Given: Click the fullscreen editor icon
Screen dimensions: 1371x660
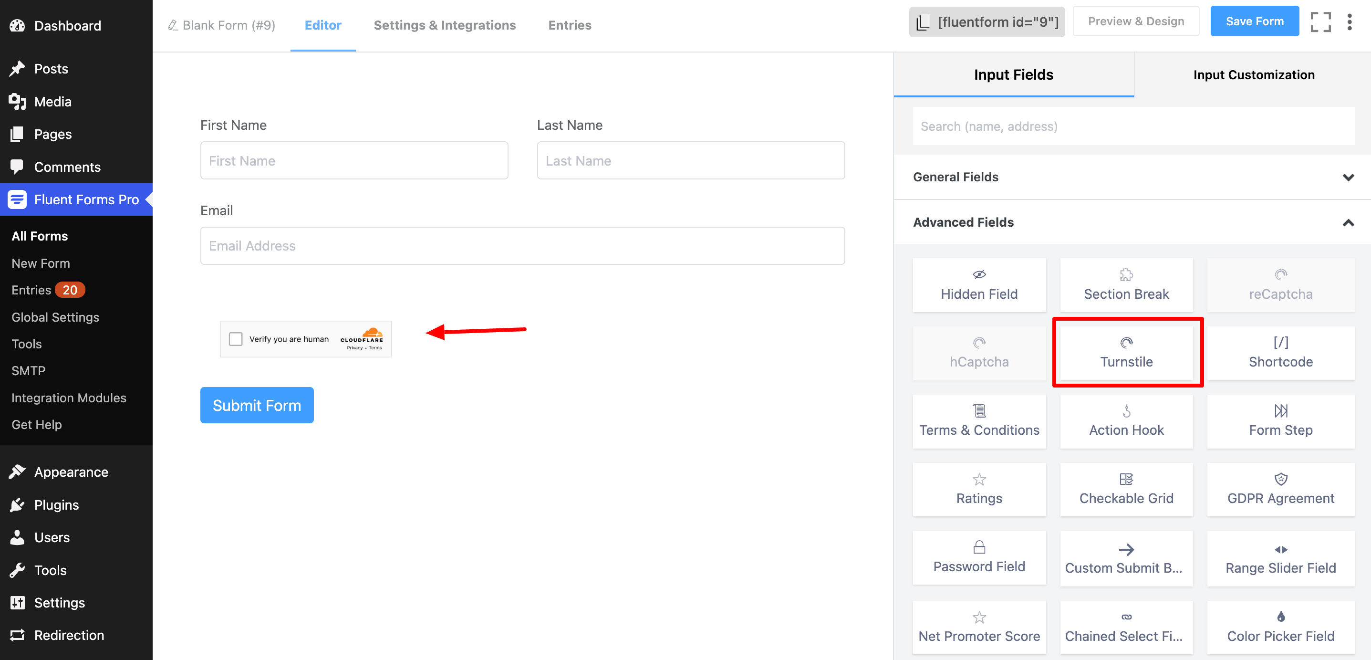Looking at the screenshot, I should (x=1320, y=22).
